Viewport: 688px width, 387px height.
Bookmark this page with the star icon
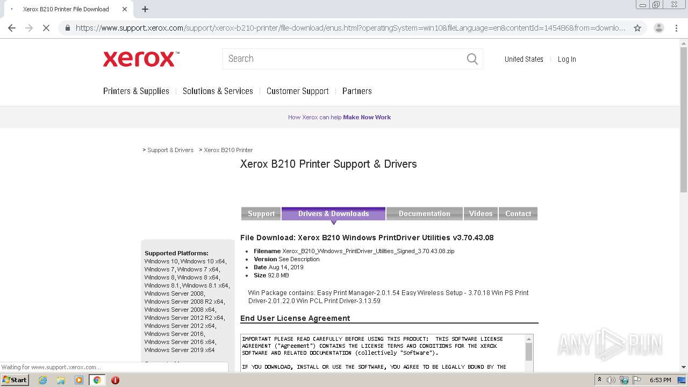click(637, 28)
